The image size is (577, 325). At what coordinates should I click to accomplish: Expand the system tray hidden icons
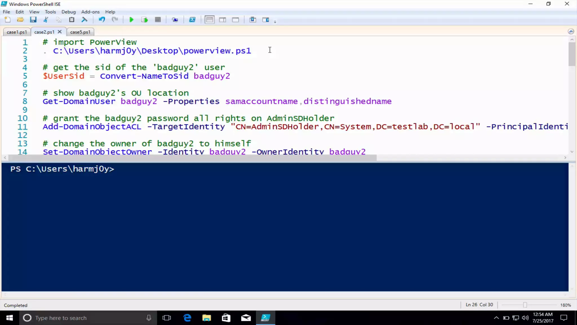tap(496, 318)
